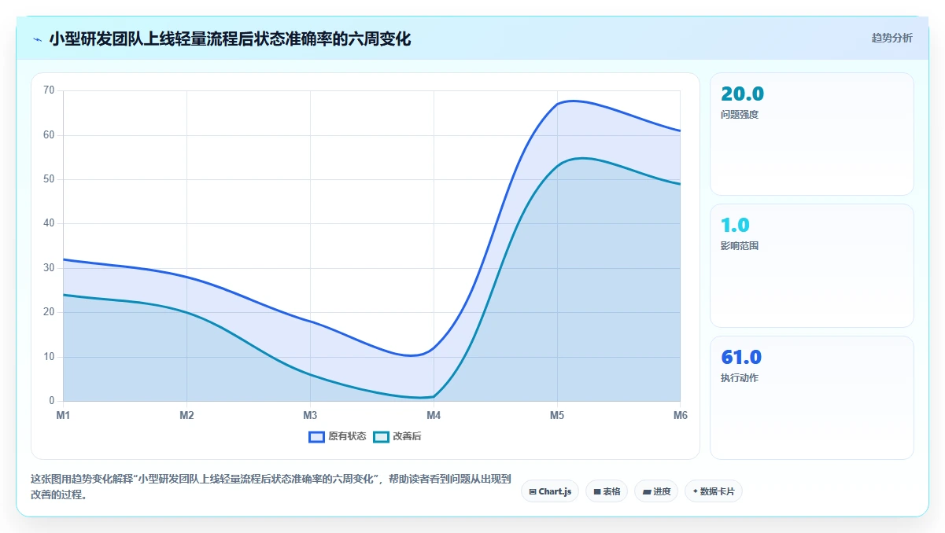
Task: Click the 改善后 legend text
Action: (407, 436)
